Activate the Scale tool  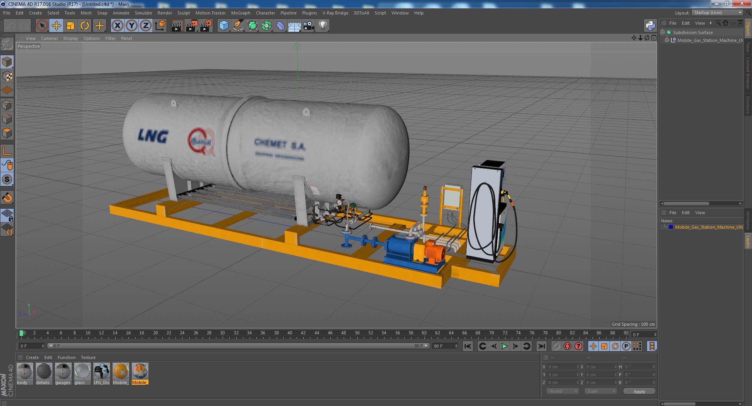tap(71, 26)
